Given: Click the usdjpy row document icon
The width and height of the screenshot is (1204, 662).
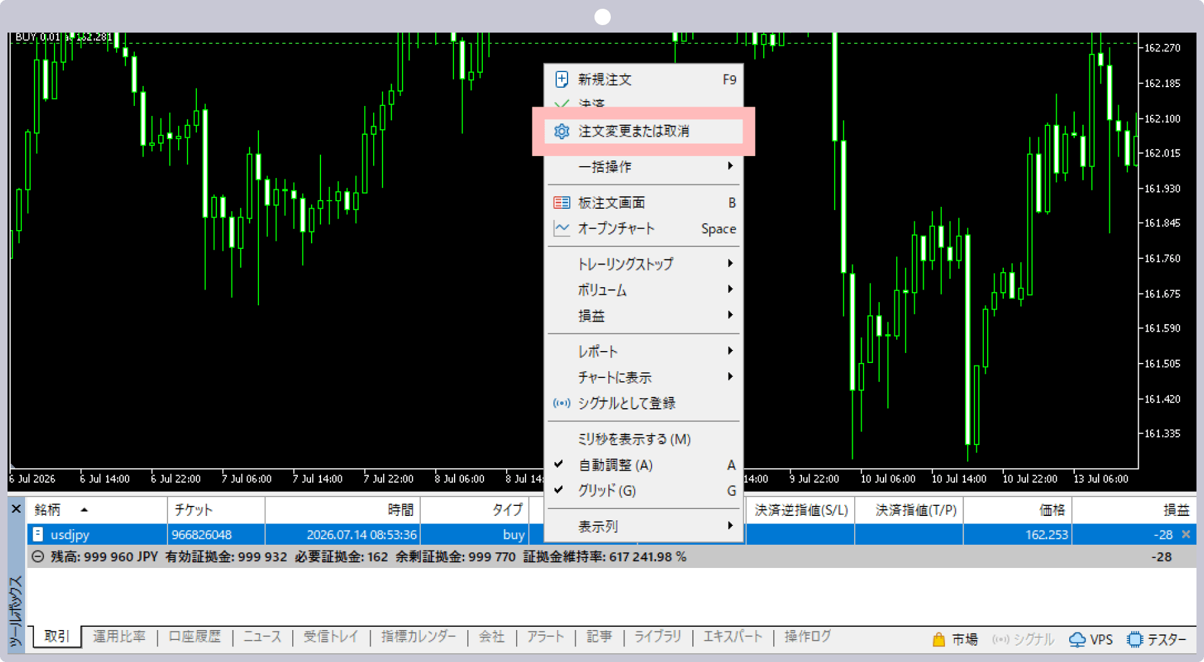Looking at the screenshot, I should 38,535.
